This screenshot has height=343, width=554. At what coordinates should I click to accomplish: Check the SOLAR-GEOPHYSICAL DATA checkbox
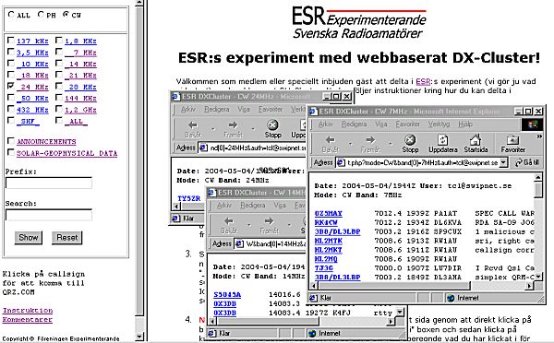click(11, 152)
